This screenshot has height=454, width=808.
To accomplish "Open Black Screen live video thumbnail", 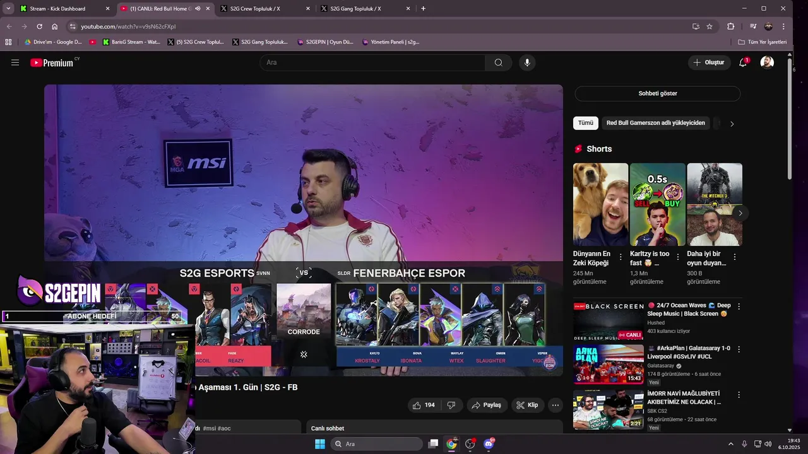I will coord(609,320).
